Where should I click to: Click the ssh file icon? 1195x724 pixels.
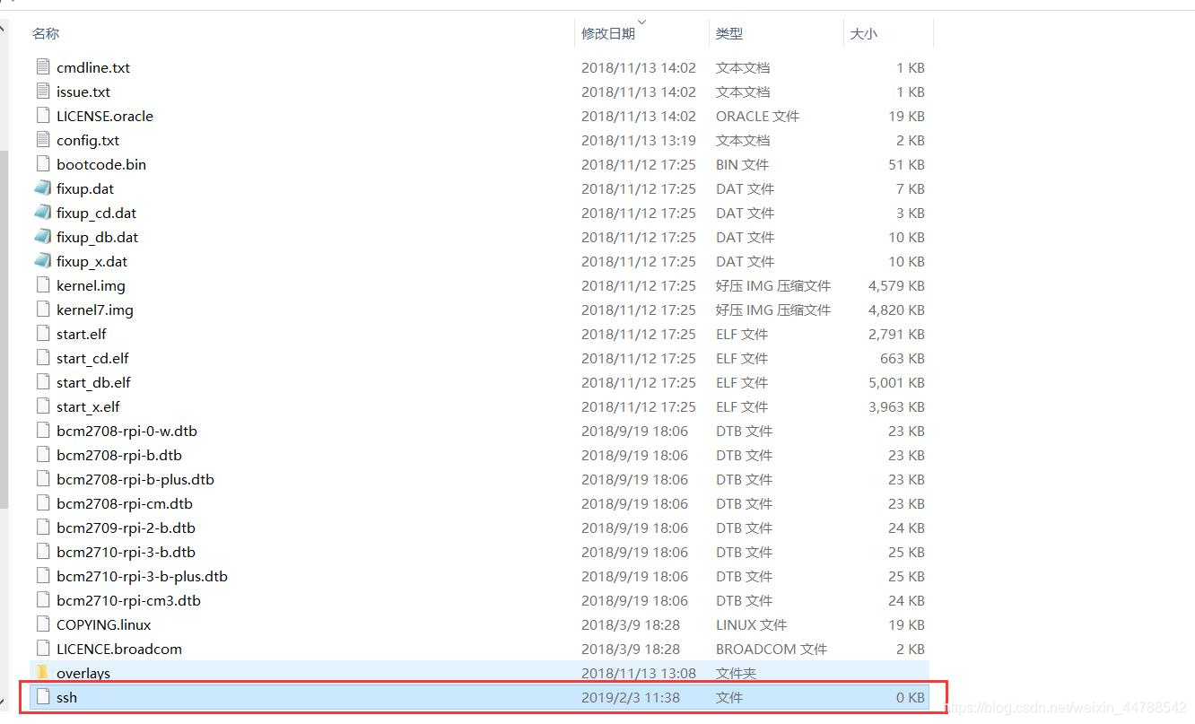pyautogui.click(x=43, y=696)
